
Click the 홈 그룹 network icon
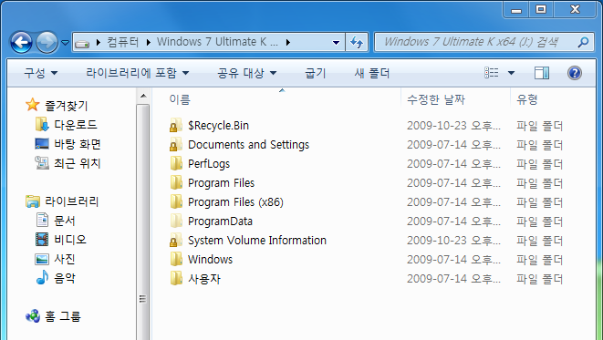[x=33, y=316]
